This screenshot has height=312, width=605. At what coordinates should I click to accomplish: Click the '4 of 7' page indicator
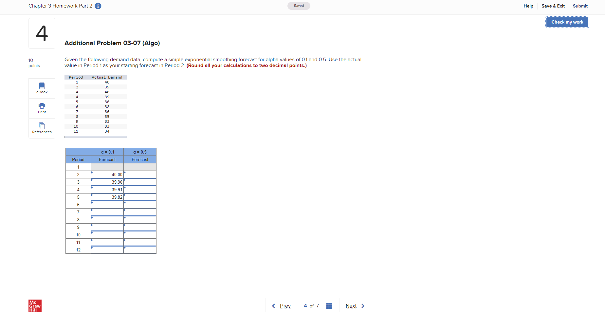pos(311,306)
